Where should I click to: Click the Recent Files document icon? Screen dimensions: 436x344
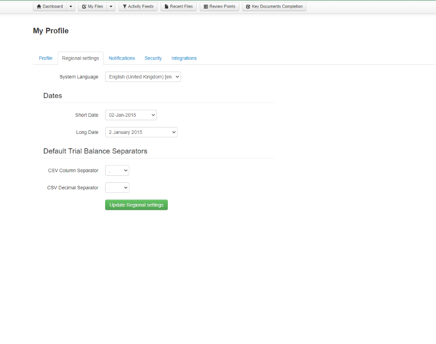166,6
